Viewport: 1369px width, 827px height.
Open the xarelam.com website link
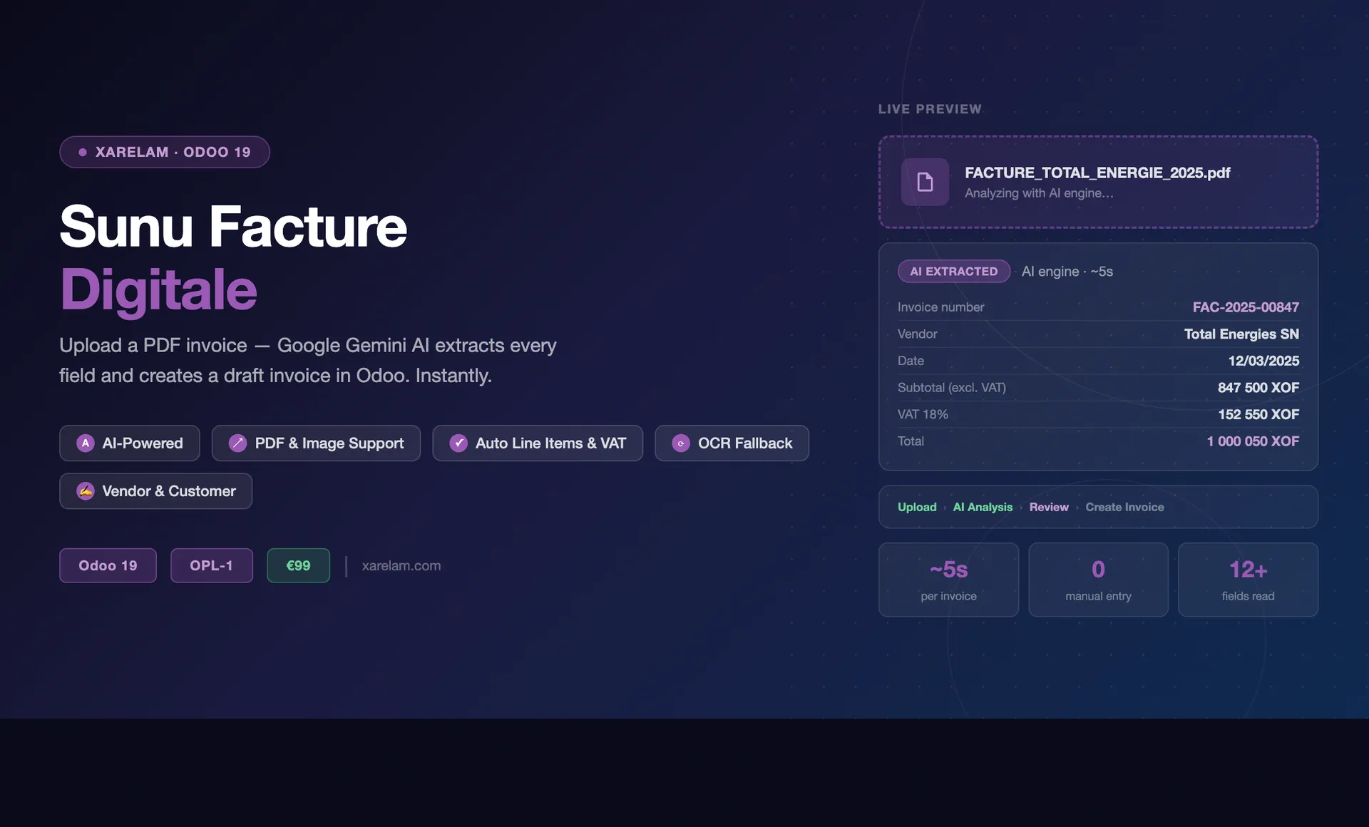pyautogui.click(x=401, y=565)
